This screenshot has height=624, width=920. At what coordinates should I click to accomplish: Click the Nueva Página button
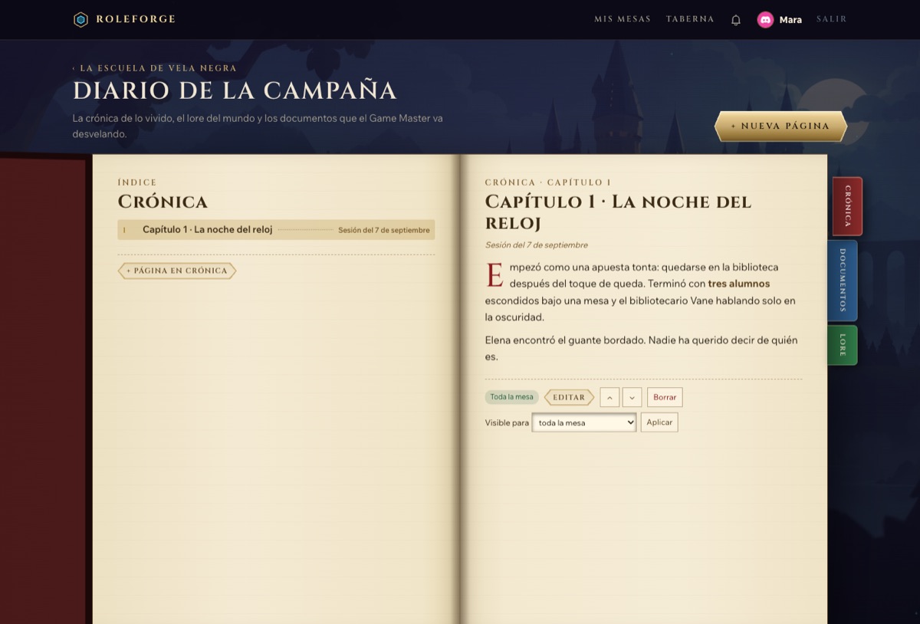click(x=780, y=126)
